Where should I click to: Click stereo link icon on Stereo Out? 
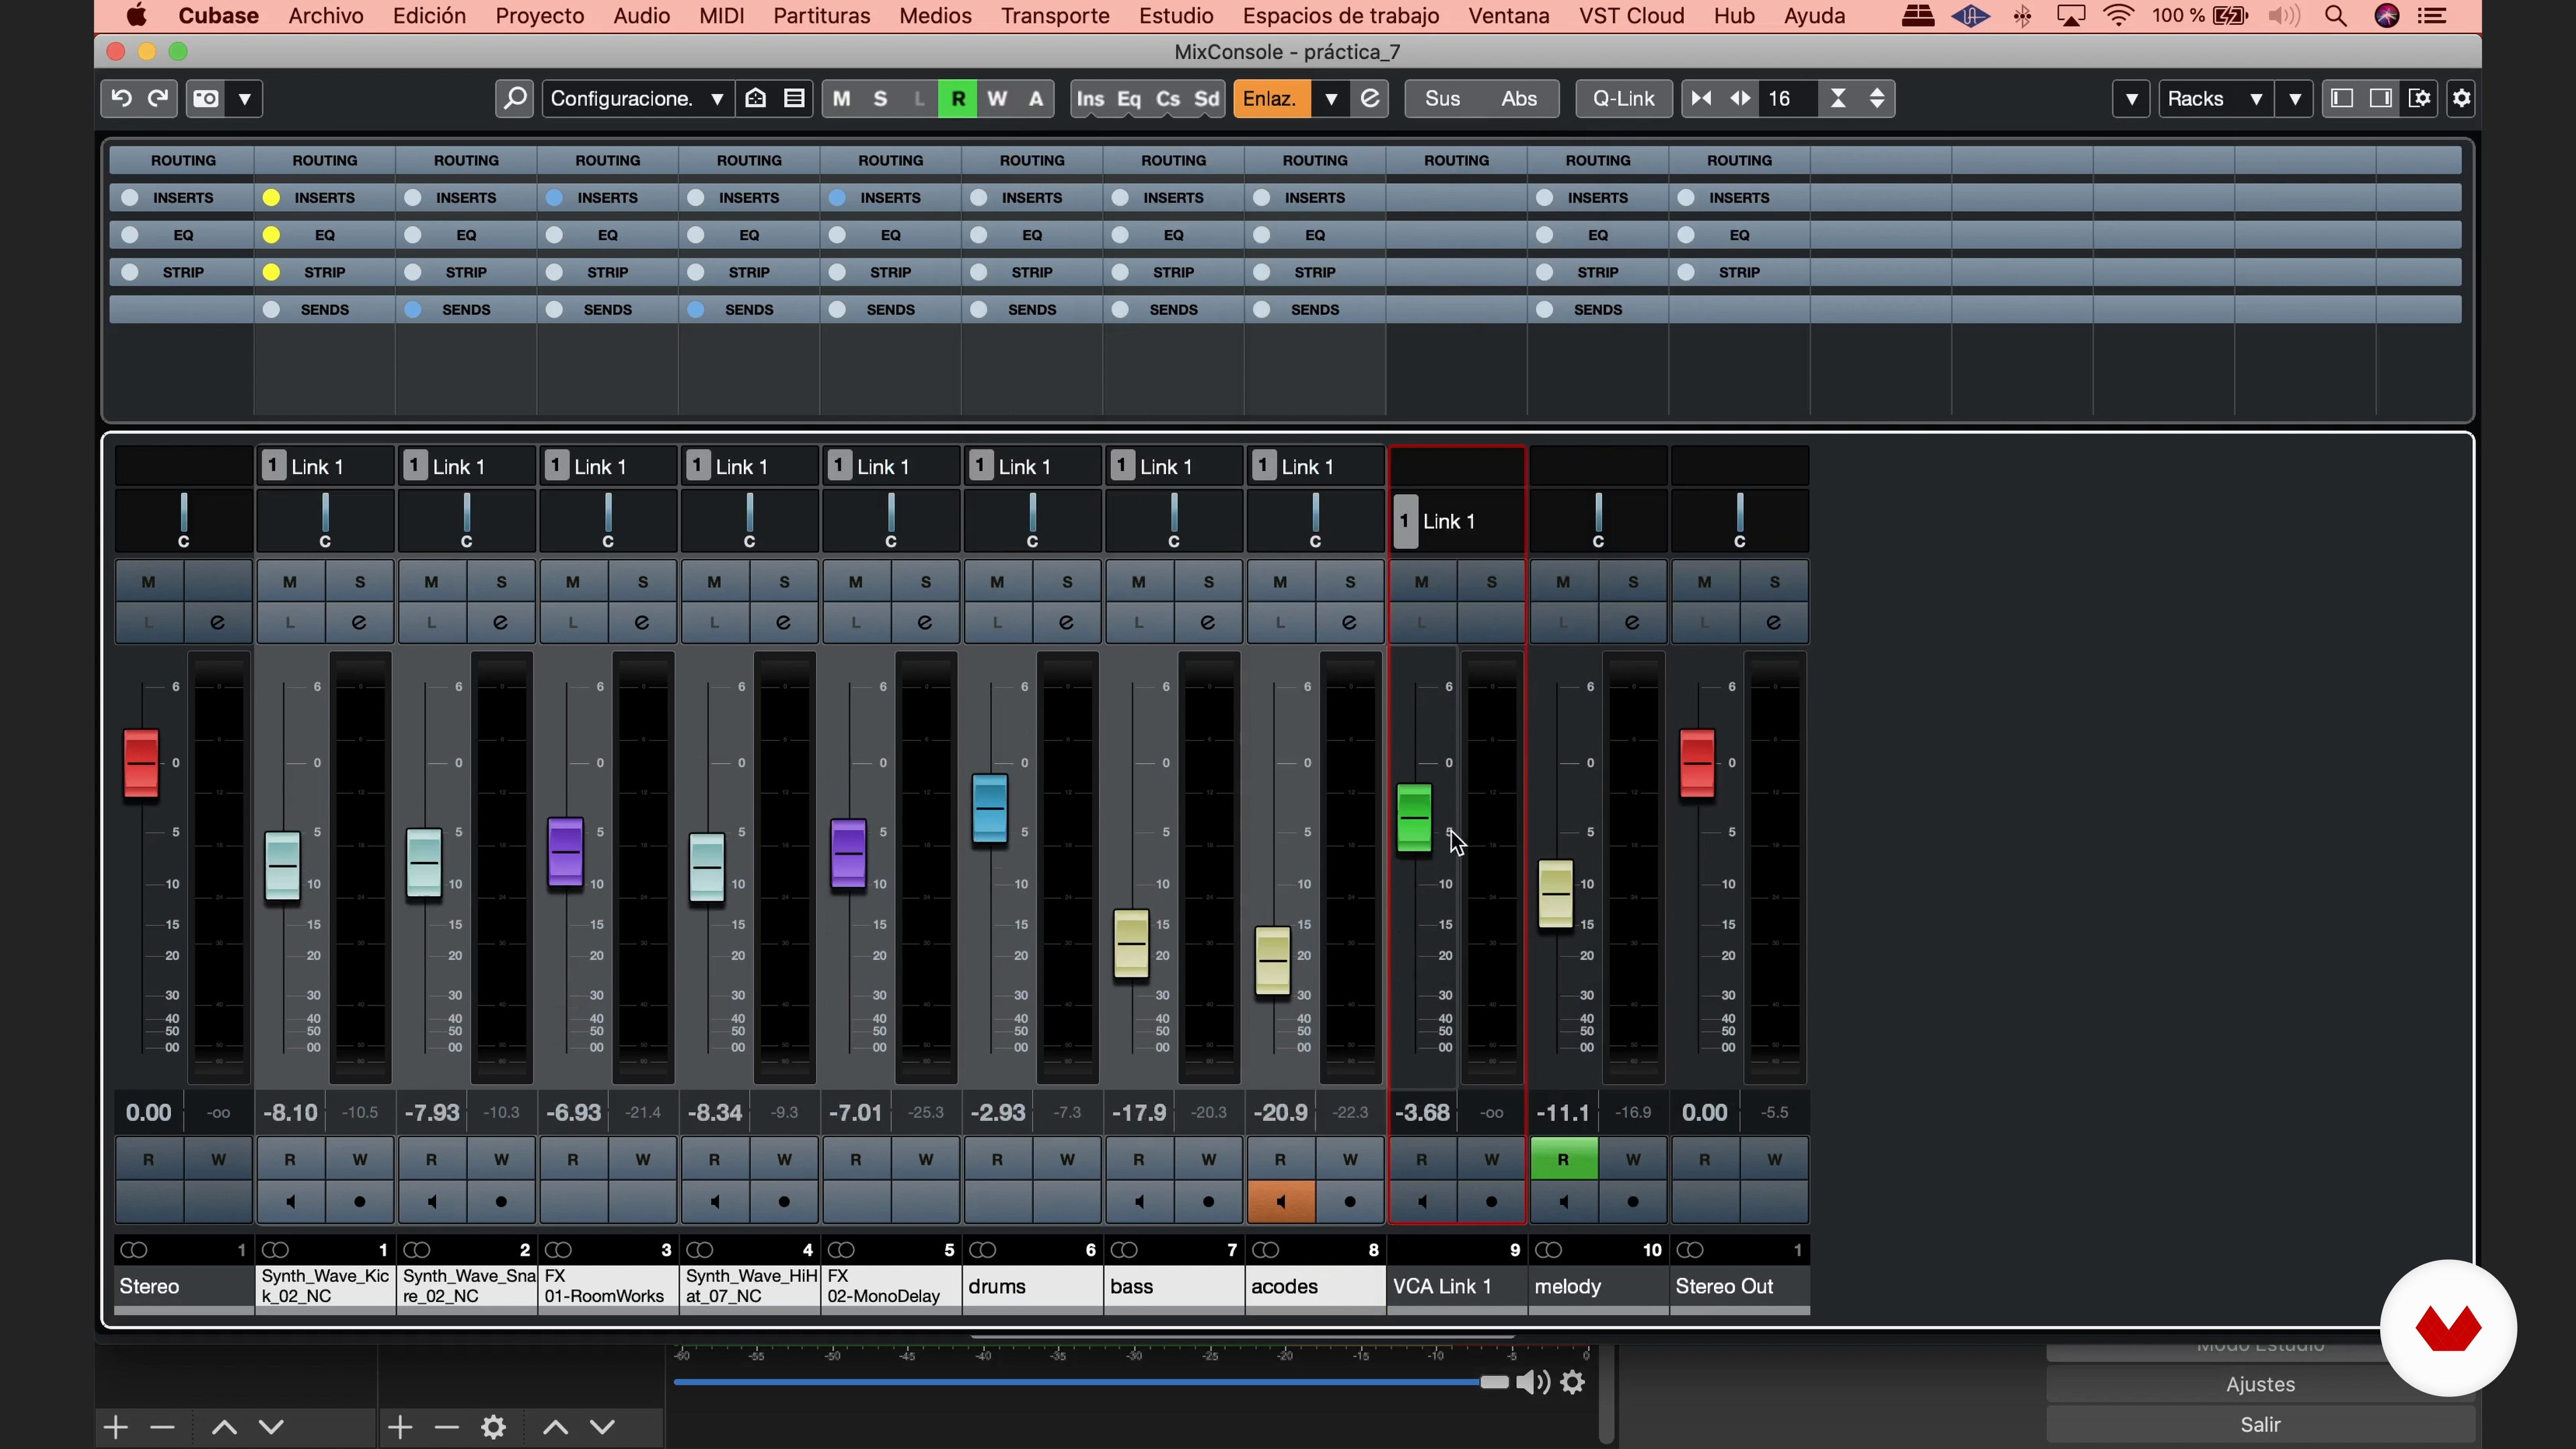1690,1250
